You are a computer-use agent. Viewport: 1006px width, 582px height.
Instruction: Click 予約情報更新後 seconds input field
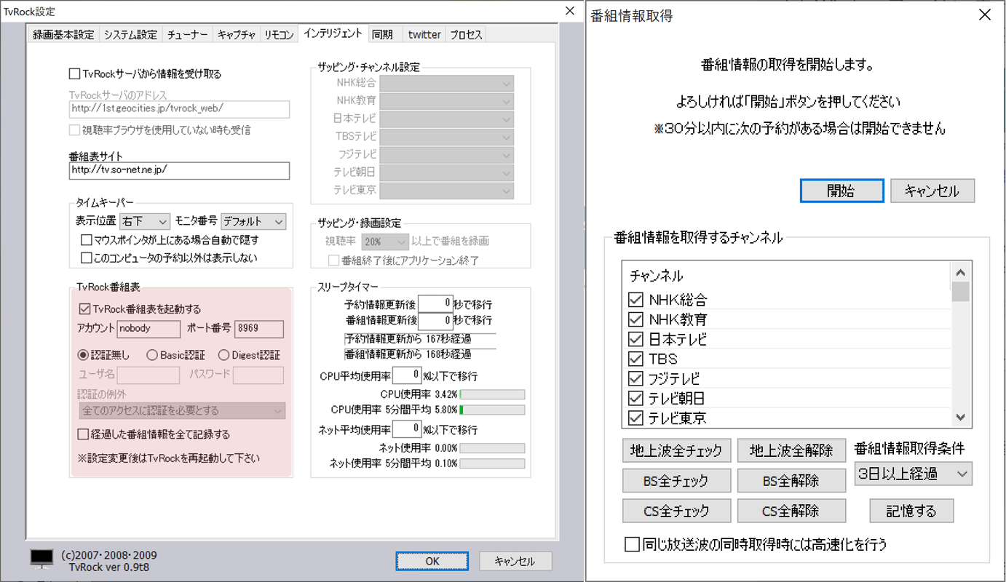pyautogui.click(x=435, y=303)
